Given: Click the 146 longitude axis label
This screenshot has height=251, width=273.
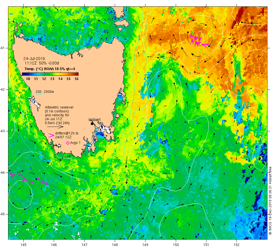Looking at the screenshot, I should pyautogui.click(x=54, y=245).
